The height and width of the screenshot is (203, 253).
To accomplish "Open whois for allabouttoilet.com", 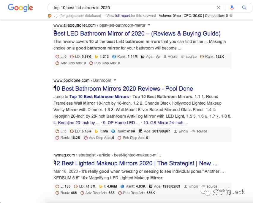I will pyautogui.click(x=170, y=57).
